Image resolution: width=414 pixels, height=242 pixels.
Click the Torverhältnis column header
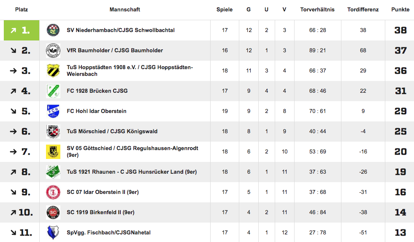[317, 10]
